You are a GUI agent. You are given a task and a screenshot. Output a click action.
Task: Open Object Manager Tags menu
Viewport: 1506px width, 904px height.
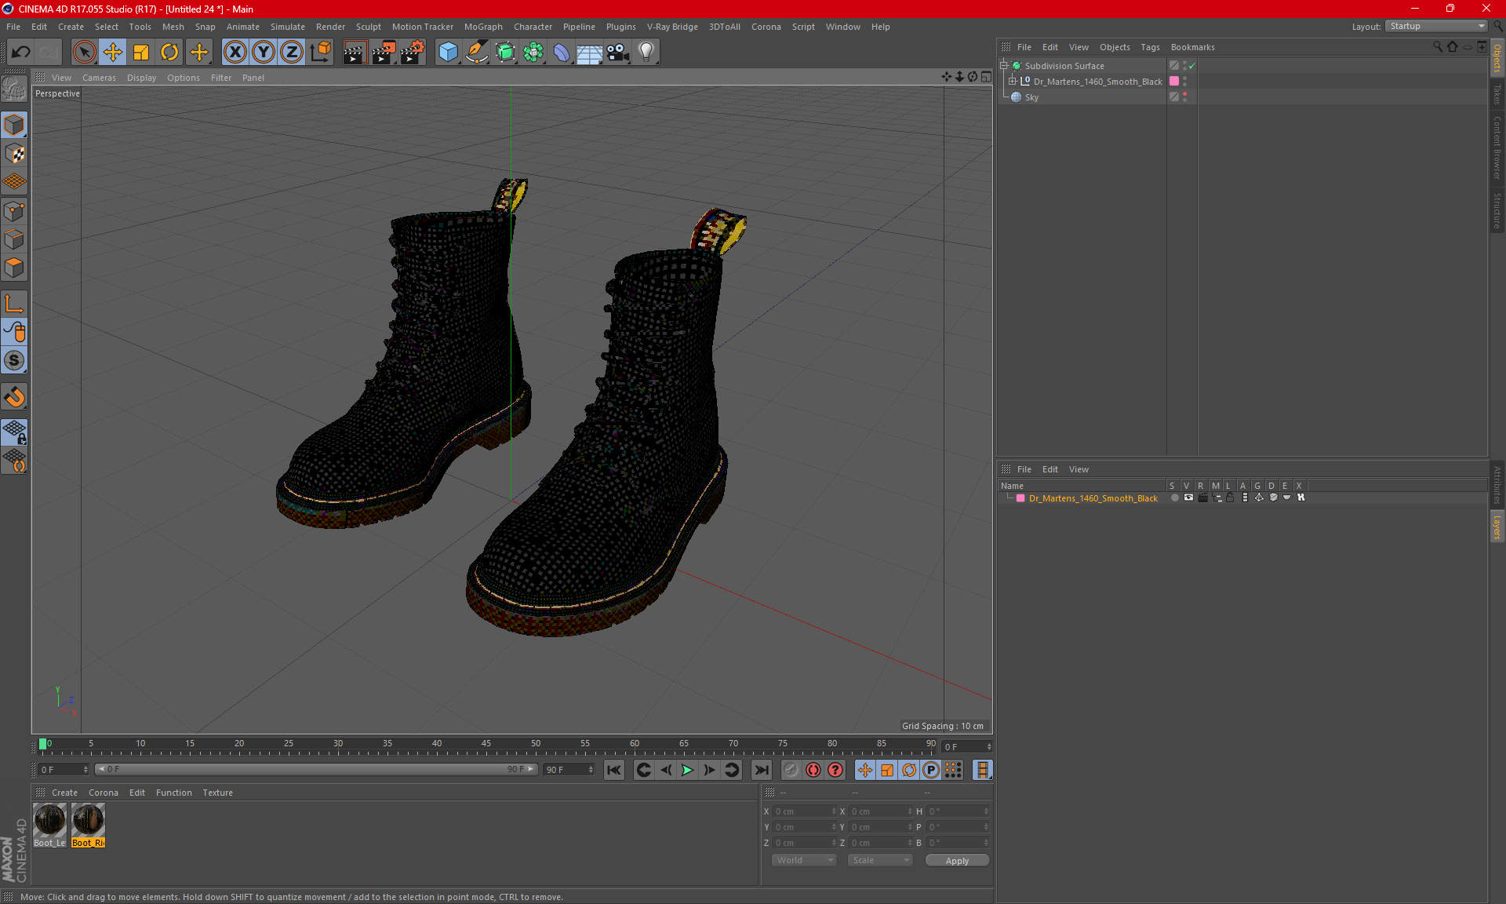1150,47
